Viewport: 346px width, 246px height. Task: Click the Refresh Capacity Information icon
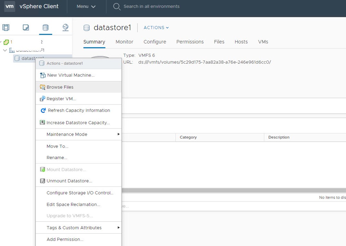(43, 111)
